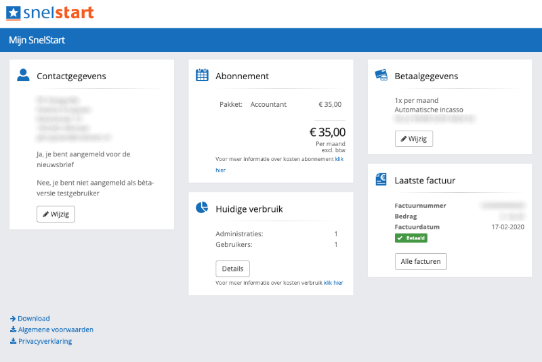Click the Algemene voorwaarden download icon
542x362 pixels.
coord(13,330)
